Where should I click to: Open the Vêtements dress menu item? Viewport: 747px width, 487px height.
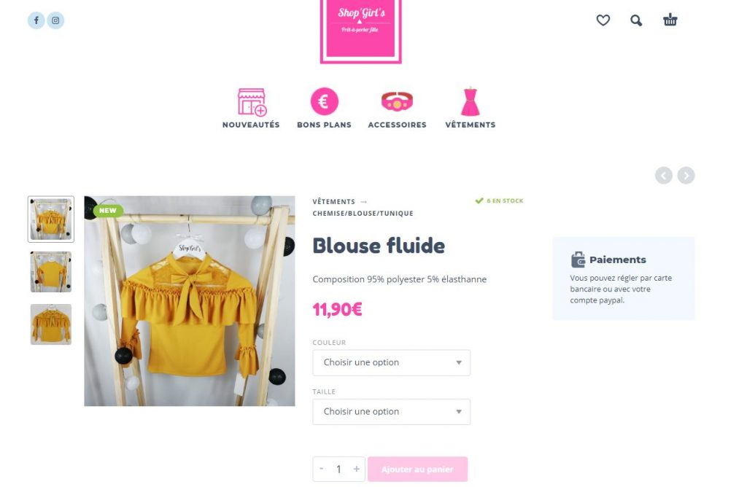[x=471, y=108]
